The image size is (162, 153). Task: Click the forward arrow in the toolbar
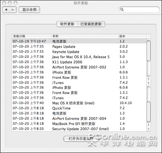click(x=13, y=9)
